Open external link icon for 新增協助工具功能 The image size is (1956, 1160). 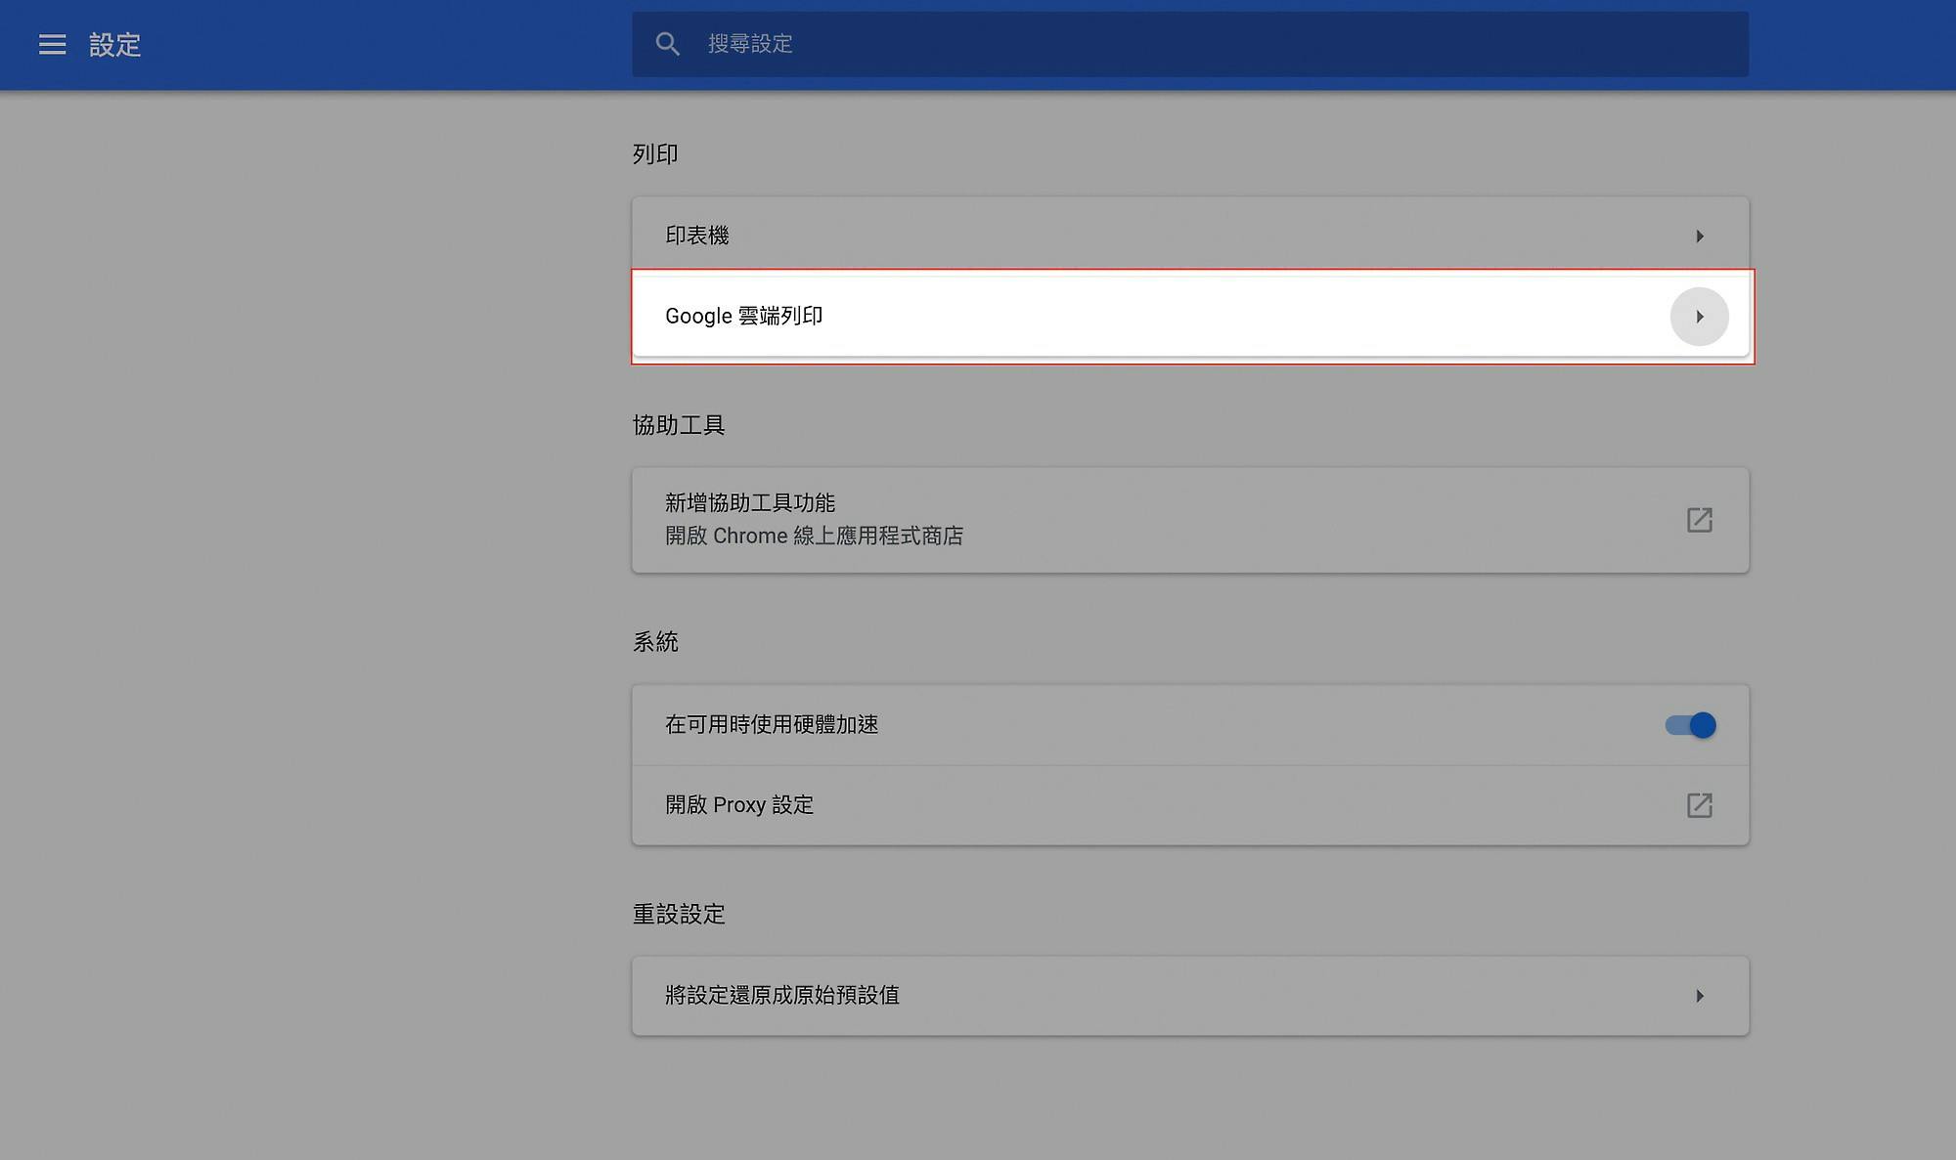(x=1700, y=520)
